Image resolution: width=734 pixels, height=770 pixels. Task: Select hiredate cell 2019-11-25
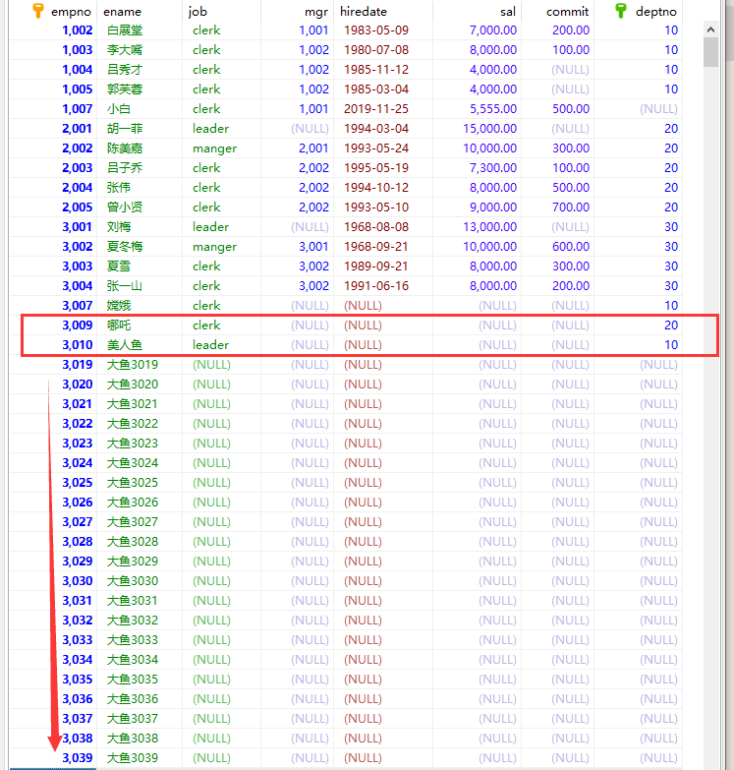click(x=383, y=109)
